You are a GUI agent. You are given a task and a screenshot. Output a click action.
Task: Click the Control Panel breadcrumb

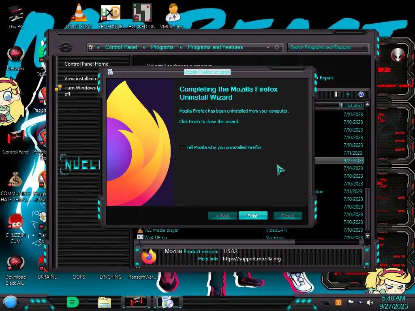point(121,47)
